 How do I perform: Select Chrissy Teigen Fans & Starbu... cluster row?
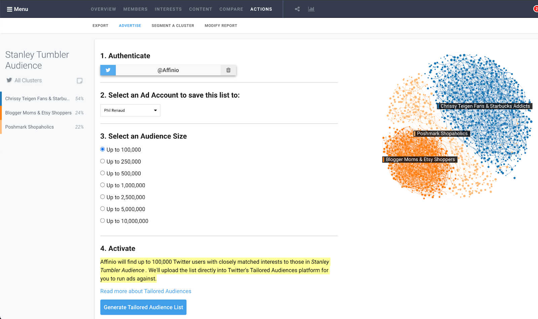(x=44, y=99)
